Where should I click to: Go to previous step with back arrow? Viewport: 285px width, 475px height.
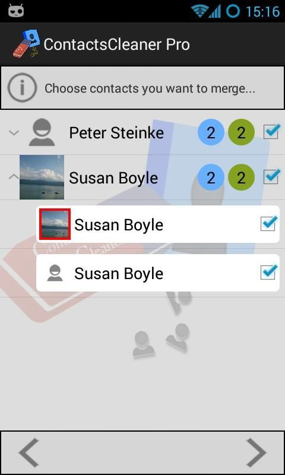pos(29,452)
